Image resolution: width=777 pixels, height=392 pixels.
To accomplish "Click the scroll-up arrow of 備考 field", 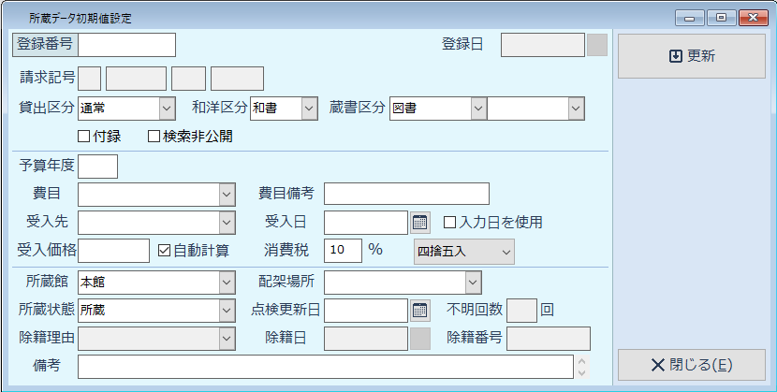I will [582, 361].
